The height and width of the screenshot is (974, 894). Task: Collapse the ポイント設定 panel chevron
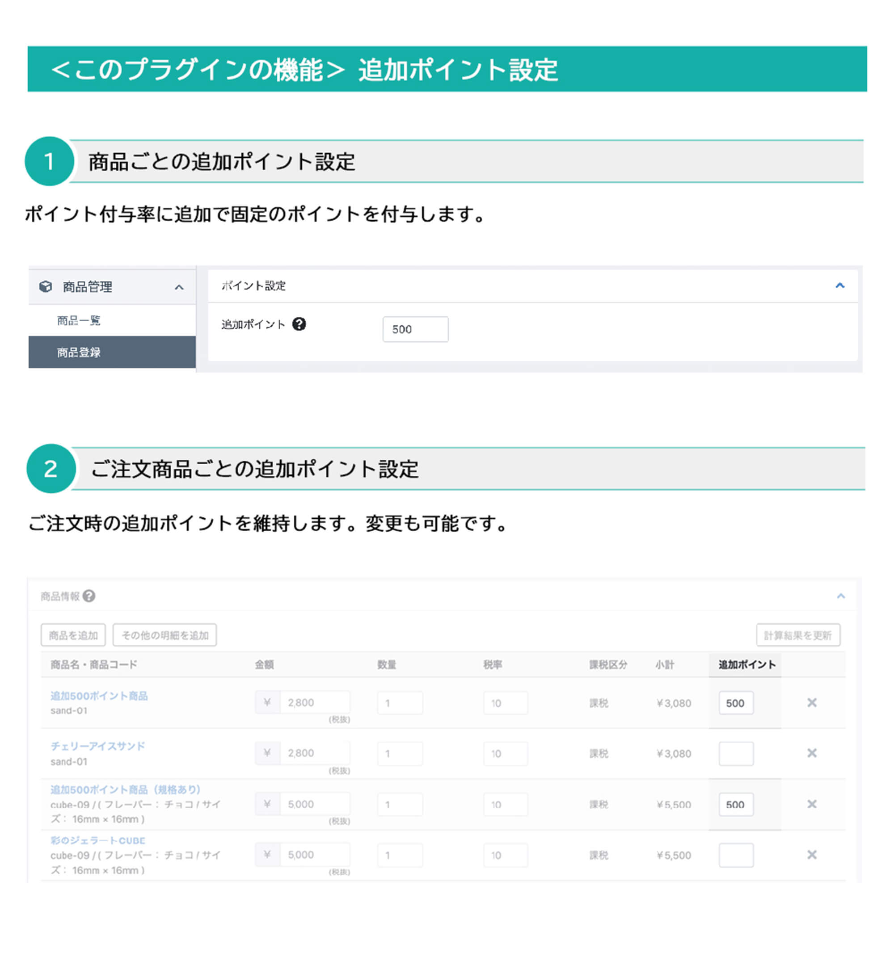(x=840, y=285)
